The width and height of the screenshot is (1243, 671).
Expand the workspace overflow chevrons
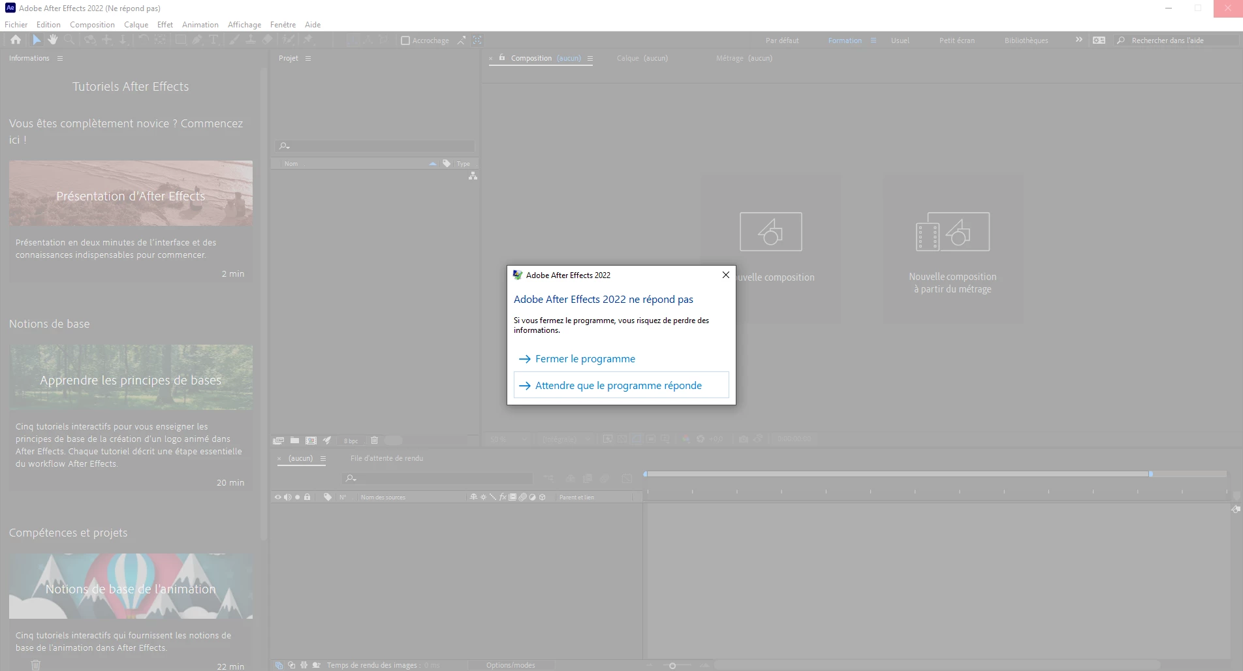point(1079,40)
